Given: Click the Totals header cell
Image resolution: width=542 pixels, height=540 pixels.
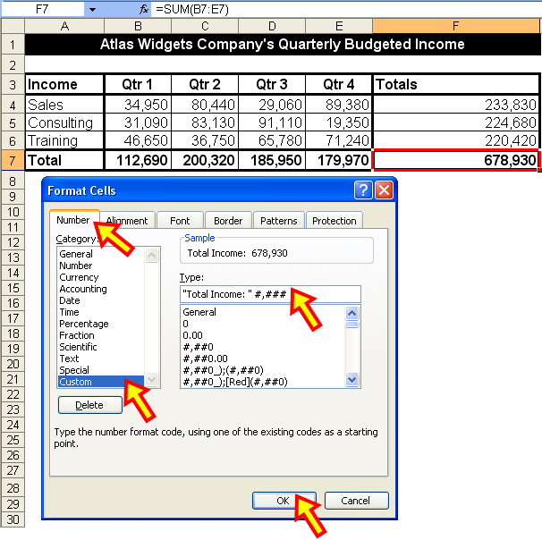Looking at the screenshot, I should [x=456, y=84].
